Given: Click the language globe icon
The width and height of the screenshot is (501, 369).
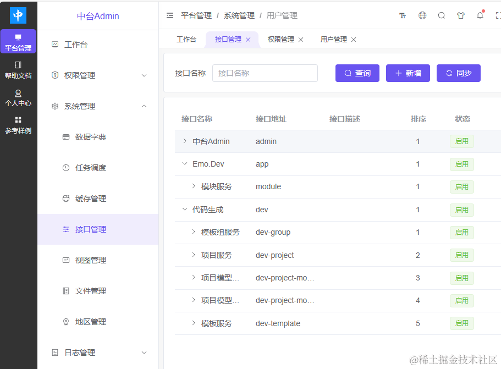Looking at the screenshot, I should [x=422, y=15].
